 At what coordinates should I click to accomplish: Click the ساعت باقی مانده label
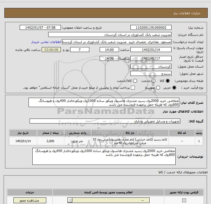pyautogui.click(x=28, y=50)
